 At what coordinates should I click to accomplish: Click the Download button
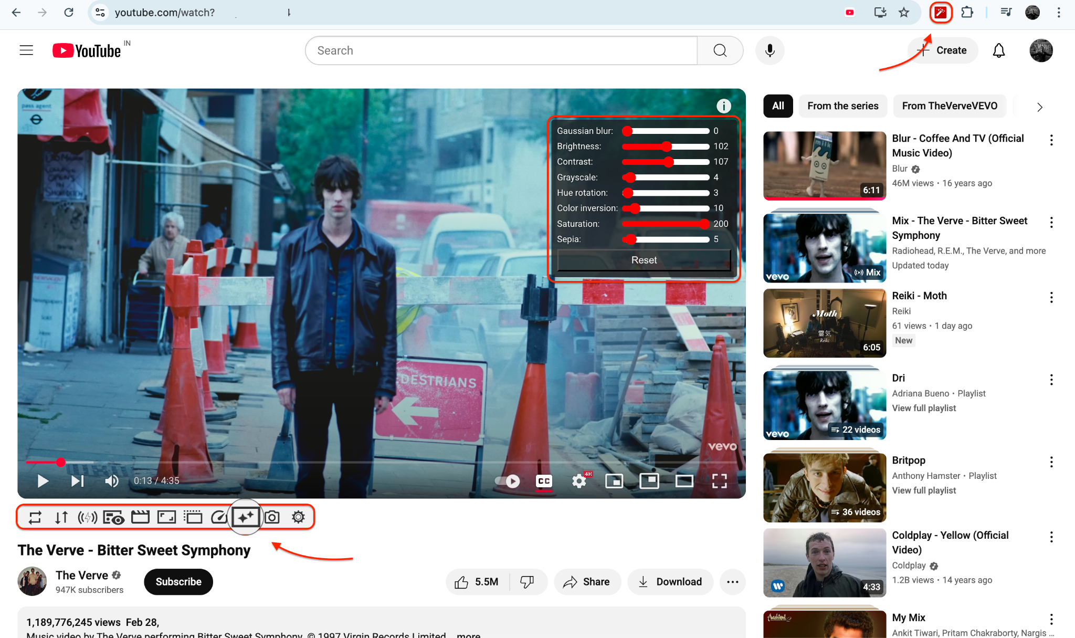pos(670,582)
